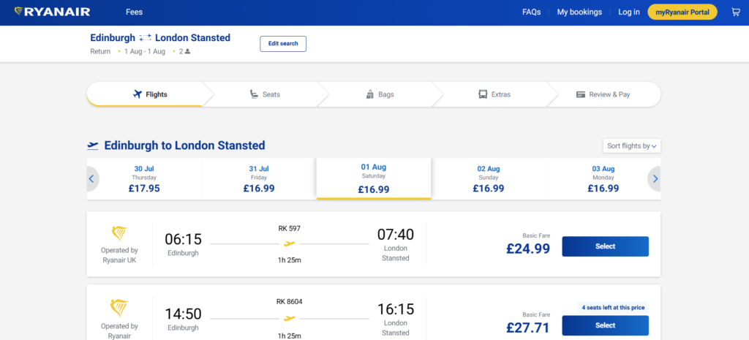749x340 pixels.
Task: Click the luggage icon in Bags step
Action: tap(369, 94)
